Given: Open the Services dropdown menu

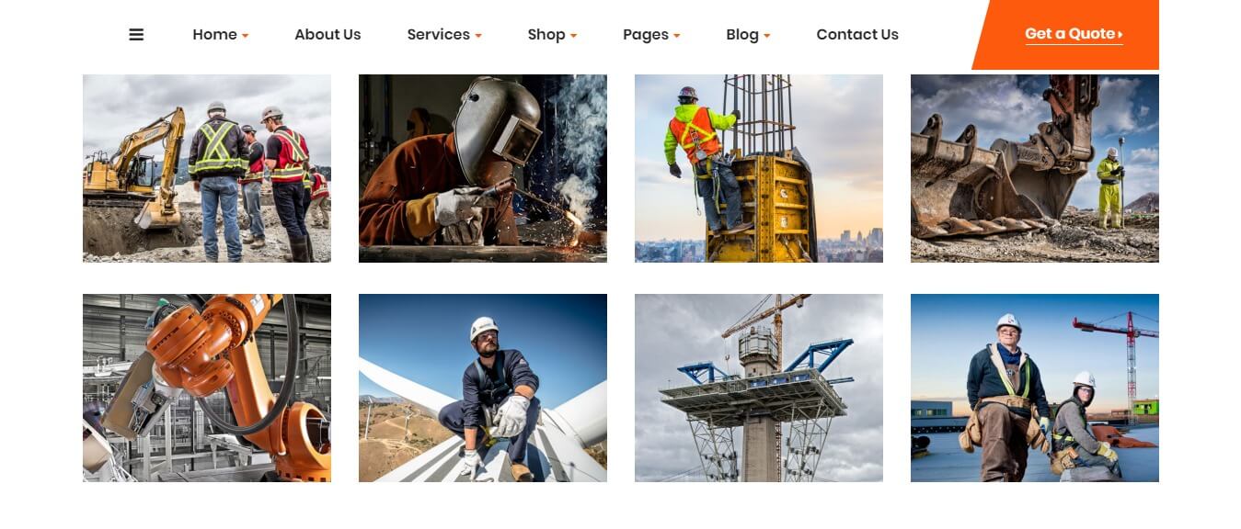Looking at the screenshot, I should [x=444, y=35].
